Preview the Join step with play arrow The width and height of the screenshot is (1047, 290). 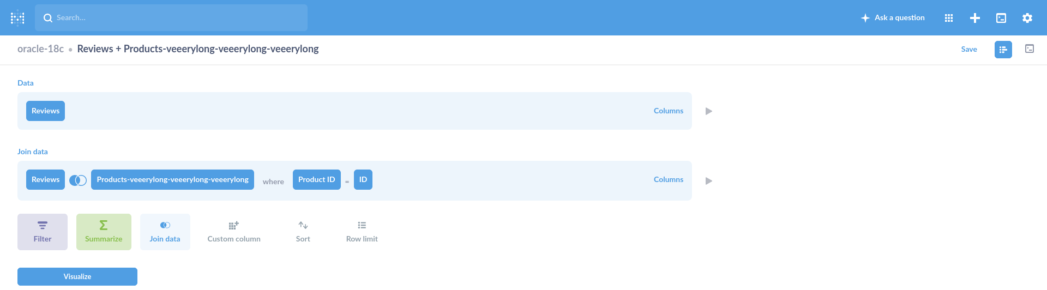tap(709, 181)
